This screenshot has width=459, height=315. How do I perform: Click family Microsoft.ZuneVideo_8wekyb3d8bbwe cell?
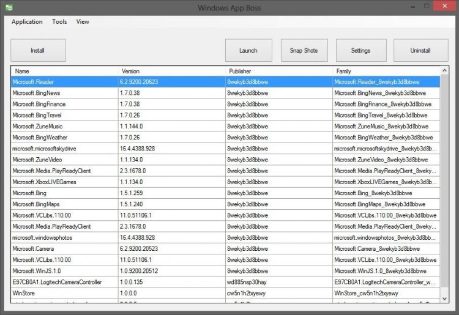(x=386, y=160)
